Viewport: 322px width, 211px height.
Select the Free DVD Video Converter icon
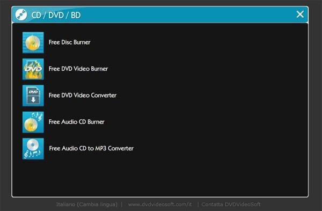tap(33, 96)
